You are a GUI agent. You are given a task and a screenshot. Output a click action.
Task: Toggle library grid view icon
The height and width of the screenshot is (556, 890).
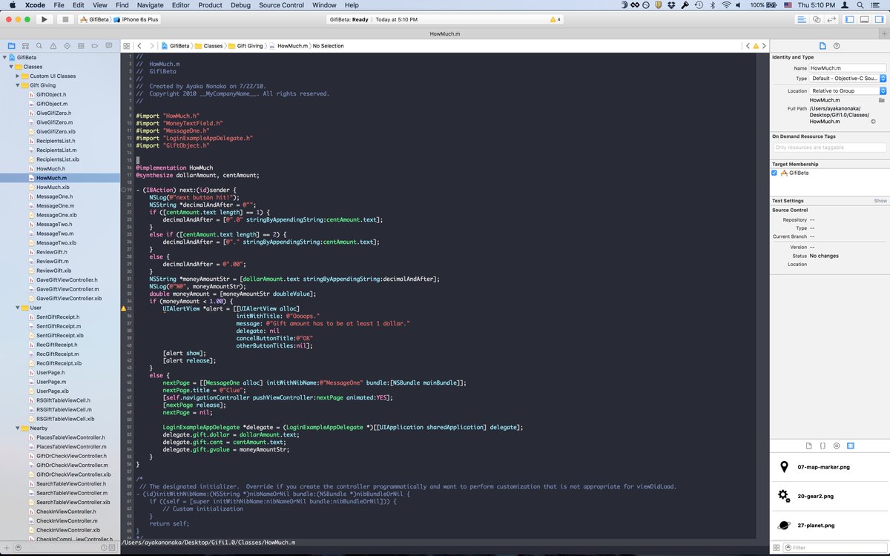coord(777,548)
